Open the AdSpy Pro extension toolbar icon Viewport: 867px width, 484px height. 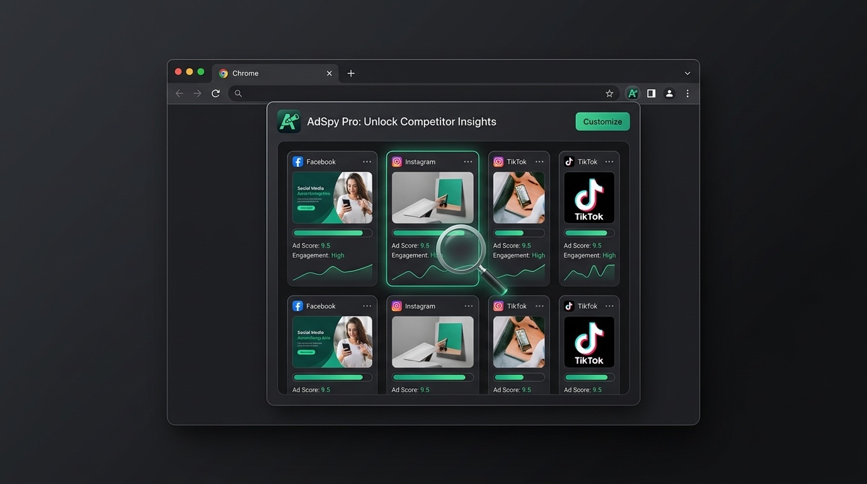[633, 93]
